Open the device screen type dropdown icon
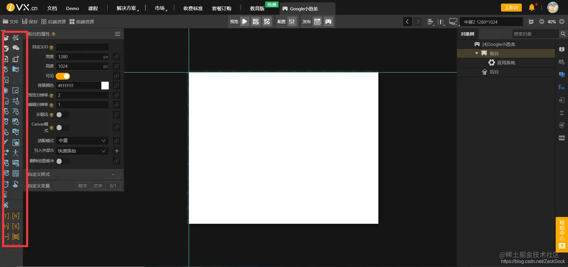 454,22
